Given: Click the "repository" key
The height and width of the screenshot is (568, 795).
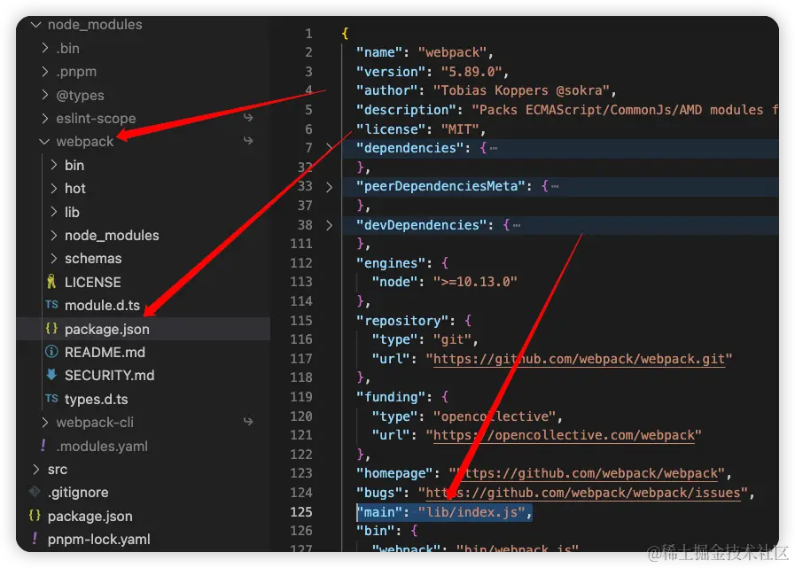Looking at the screenshot, I should click(402, 321).
